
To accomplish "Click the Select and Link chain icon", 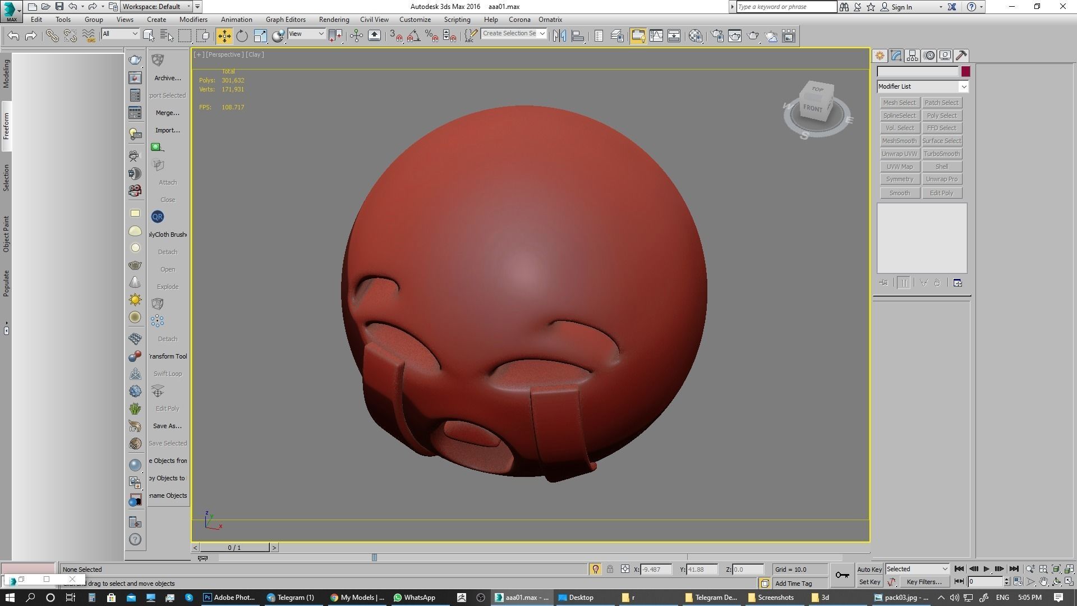I will coord(52,36).
